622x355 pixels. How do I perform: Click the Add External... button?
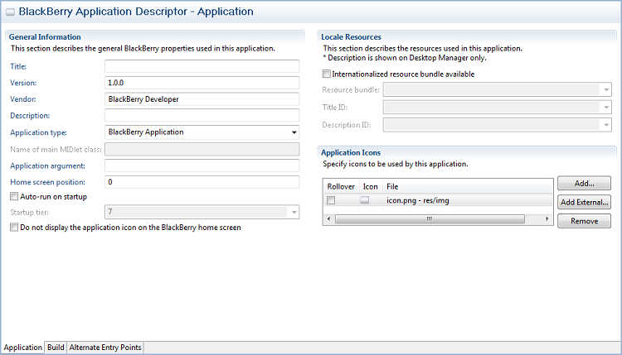click(x=584, y=202)
